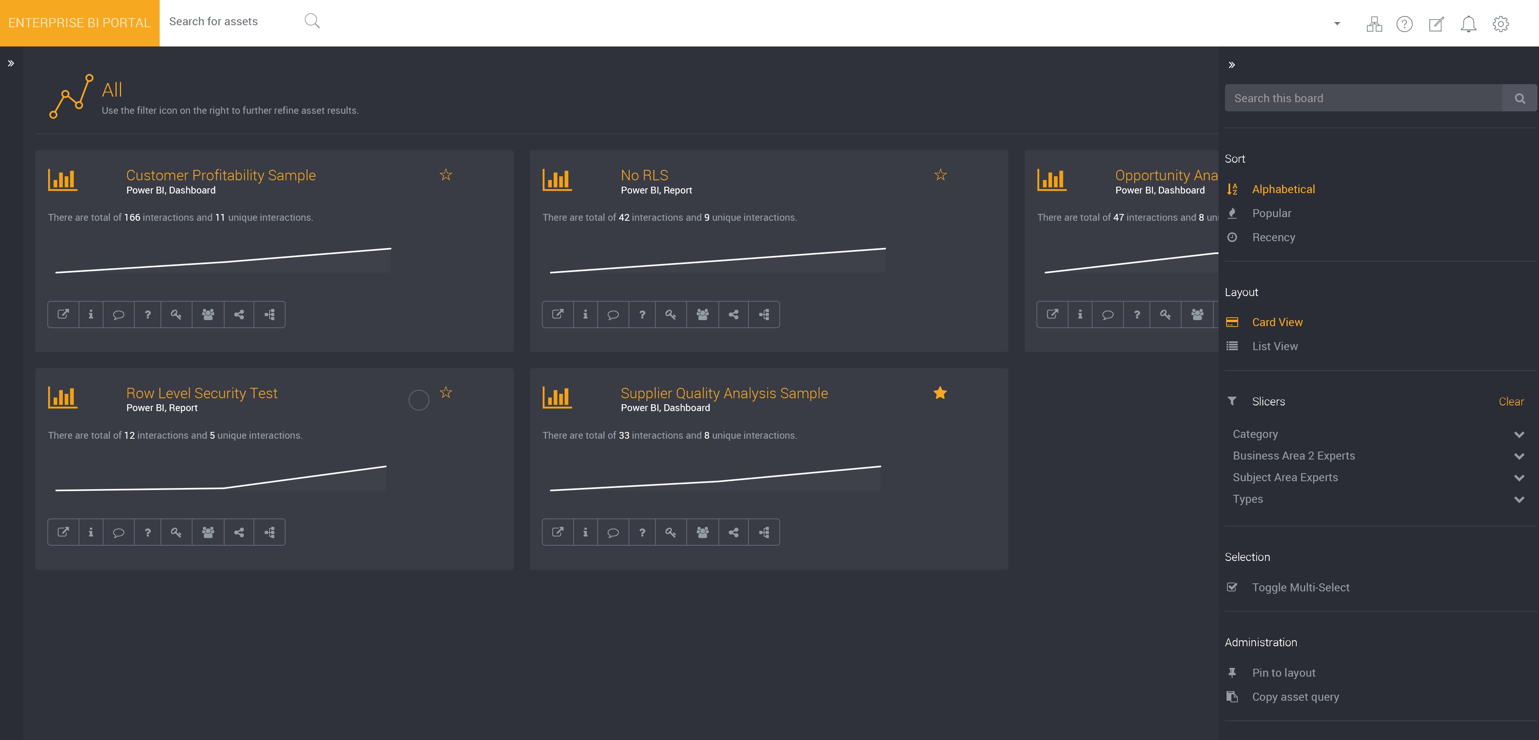Click the board search magnifier button

pyautogui.click(x=1520, y=99)
